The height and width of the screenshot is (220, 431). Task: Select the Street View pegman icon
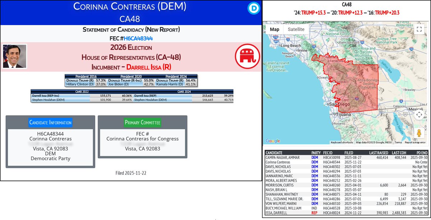tap(419, 133)
